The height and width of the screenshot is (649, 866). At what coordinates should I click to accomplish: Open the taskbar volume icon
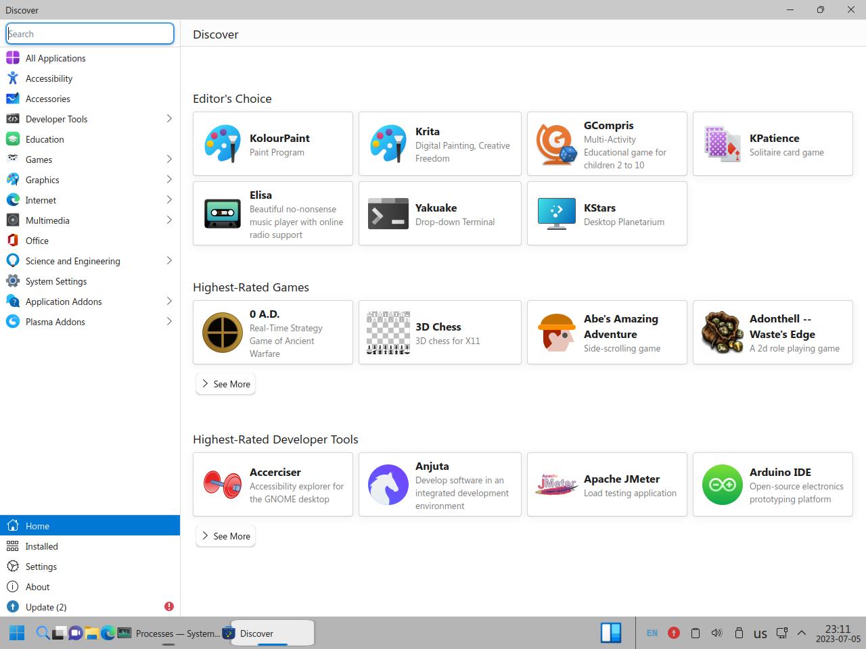716,633
